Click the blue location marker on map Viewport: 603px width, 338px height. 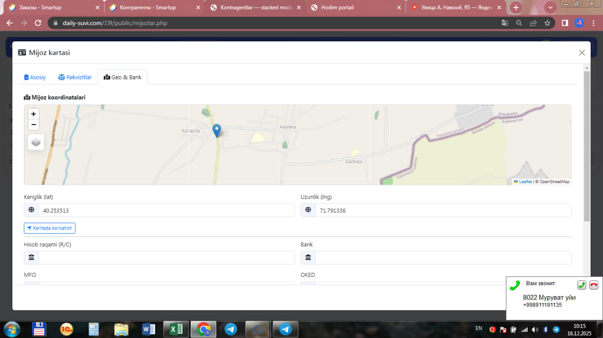pos(217,130)
